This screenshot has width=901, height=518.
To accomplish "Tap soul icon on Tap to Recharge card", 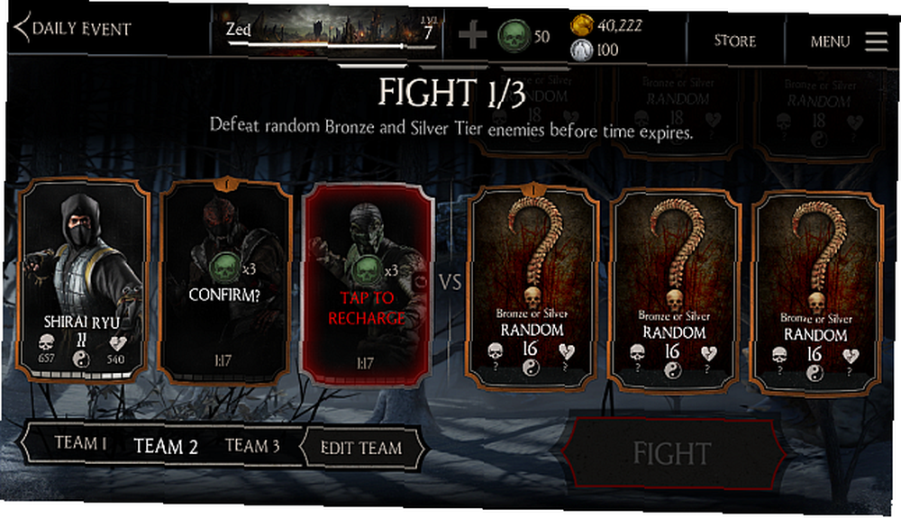I will coord(366,270).
